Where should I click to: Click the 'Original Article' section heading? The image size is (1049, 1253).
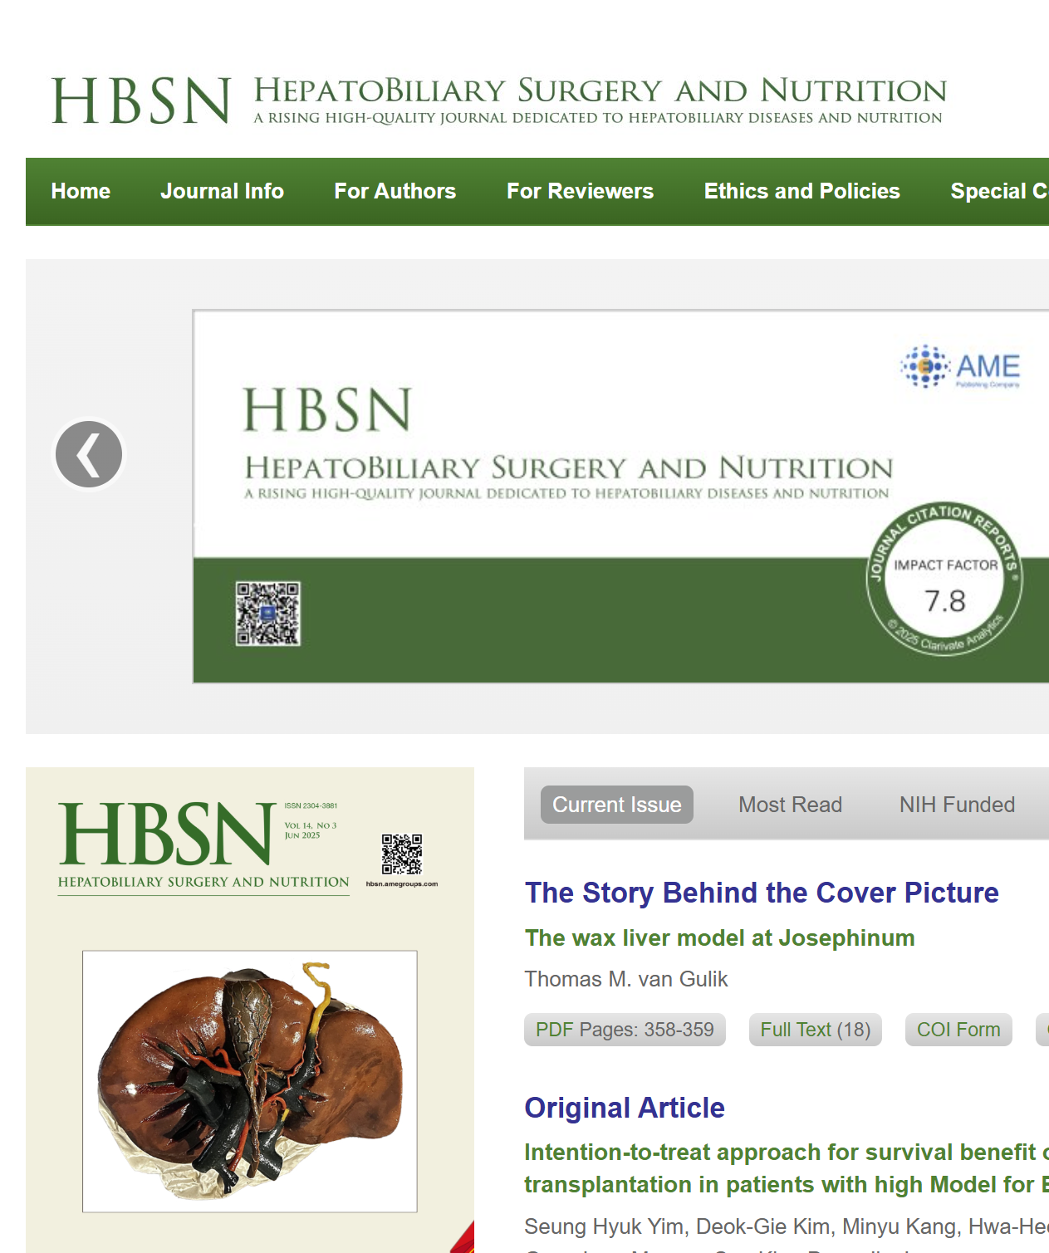click(625, 1108)
